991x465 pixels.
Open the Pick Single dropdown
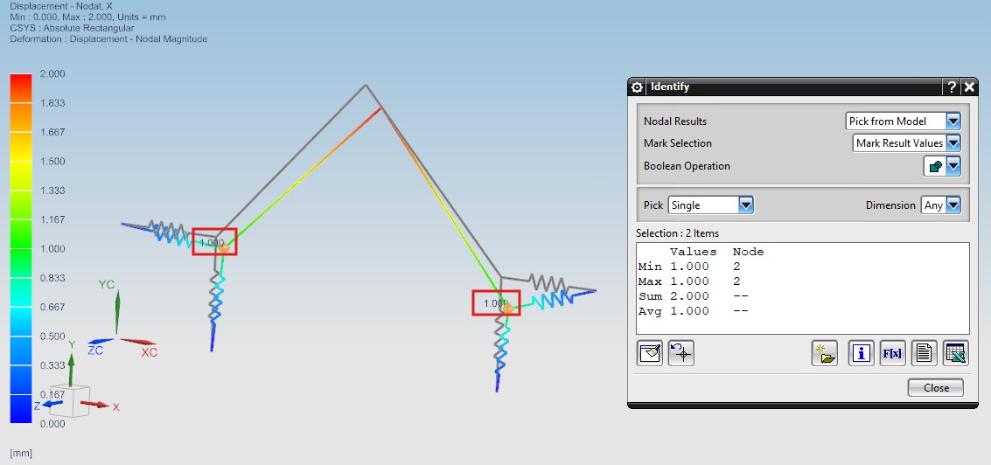[x=711, y=205]
